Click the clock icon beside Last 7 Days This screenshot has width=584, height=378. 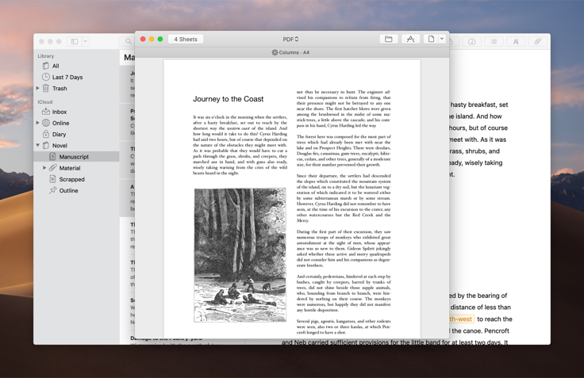[46, 77]
